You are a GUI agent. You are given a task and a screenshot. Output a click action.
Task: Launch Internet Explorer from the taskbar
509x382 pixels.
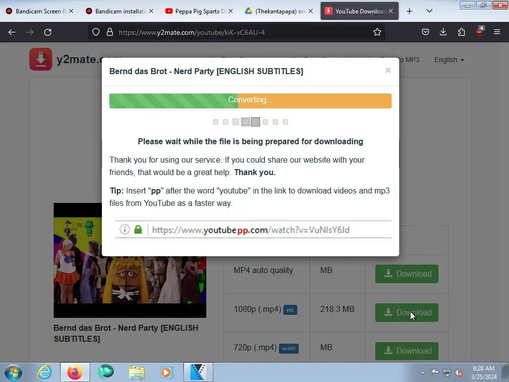44,372
